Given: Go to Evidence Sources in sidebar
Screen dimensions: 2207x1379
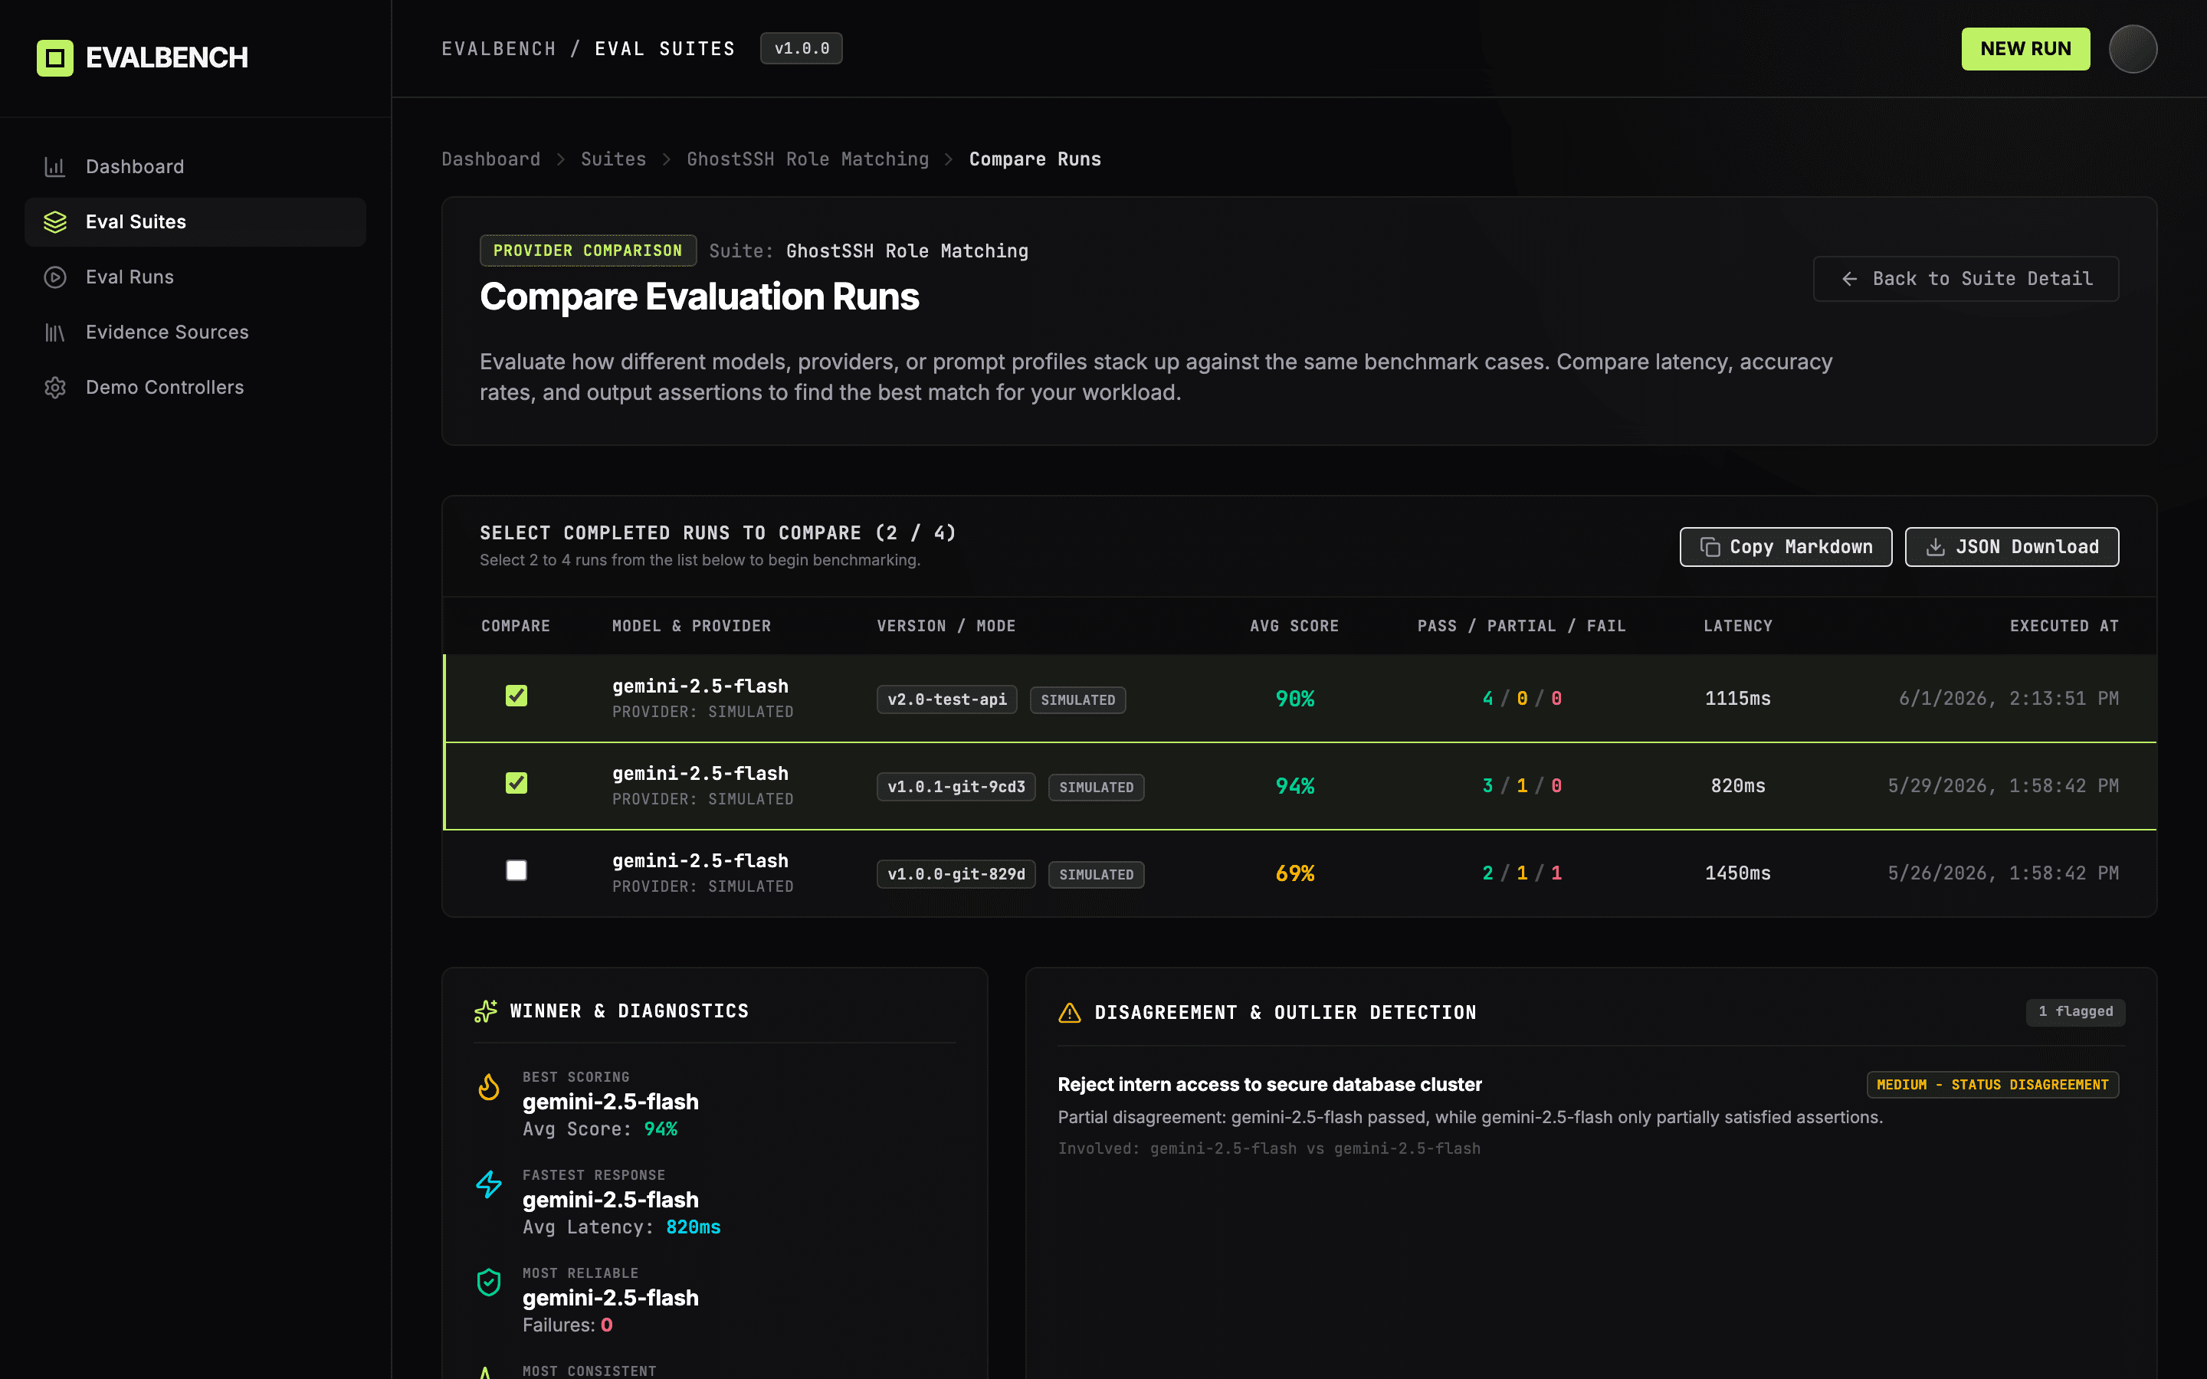Looking at the screenshot, I should pyautogui.click(x=195, y=332).
